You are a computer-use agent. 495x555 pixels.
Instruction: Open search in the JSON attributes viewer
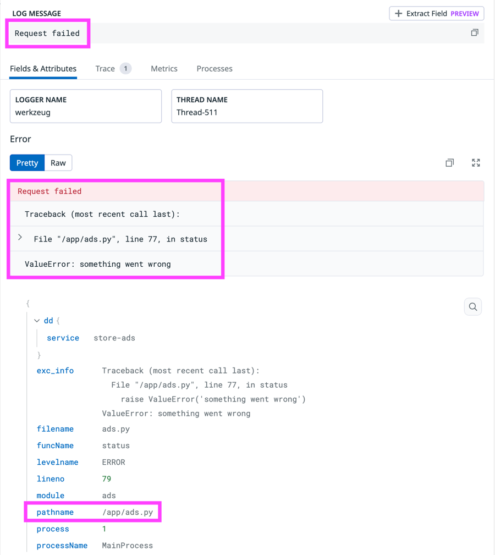point(472,306)
